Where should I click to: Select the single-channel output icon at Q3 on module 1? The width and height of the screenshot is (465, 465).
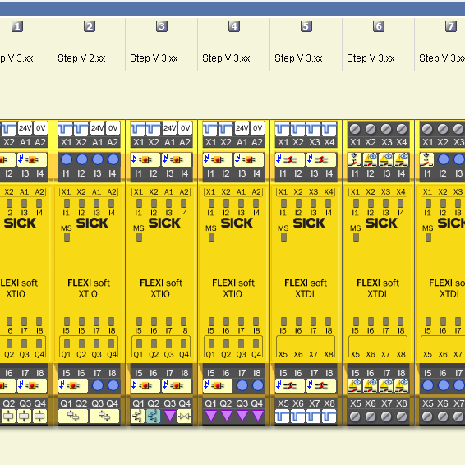24,416
